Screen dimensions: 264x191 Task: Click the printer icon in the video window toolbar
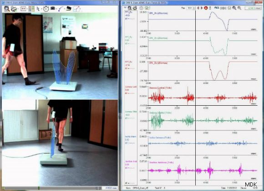coord(14,9)
